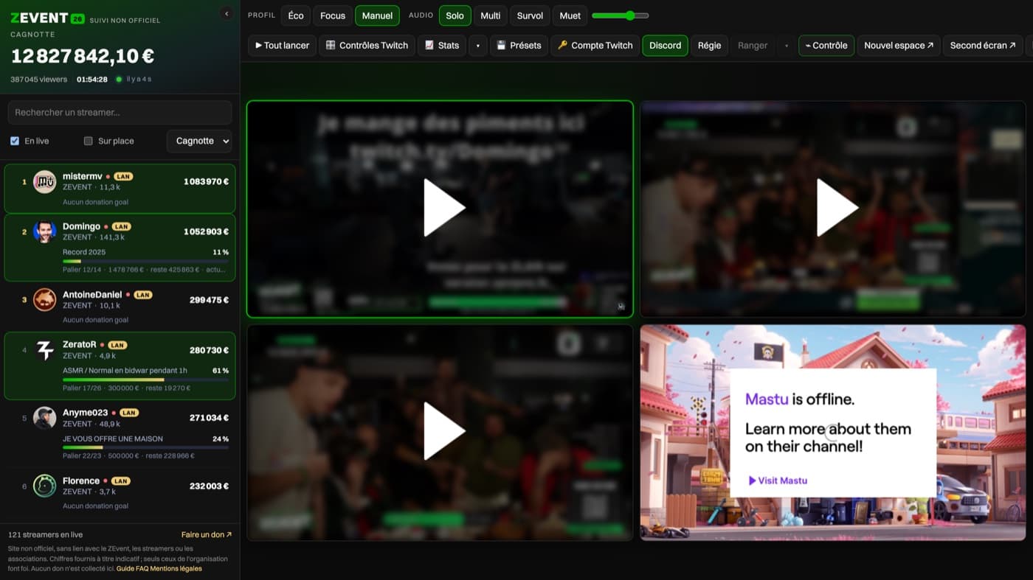Image resolution: width=1033 pixels, height=580 pixels.
Task: Click the Faire un don link
Action: (207, 535)
